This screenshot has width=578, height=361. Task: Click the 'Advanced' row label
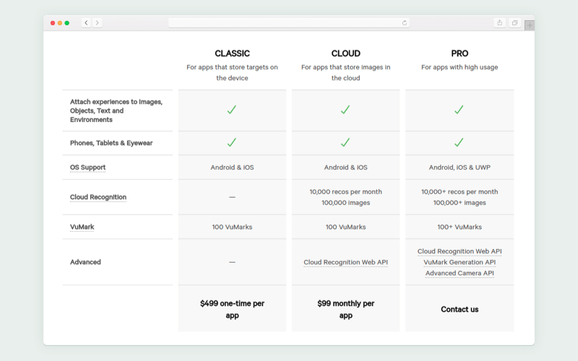[x=85, y=262]
